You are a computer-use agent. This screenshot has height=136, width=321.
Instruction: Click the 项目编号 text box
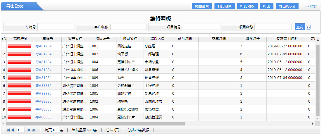click(201, 27)
